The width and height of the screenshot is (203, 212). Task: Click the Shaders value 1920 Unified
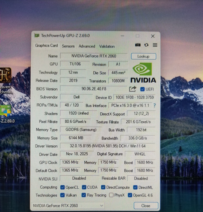[x=79, y=113]
